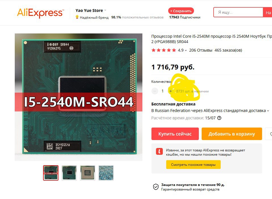Add item to wishlist heart icon
The height and width of the screenshot is (199, 272).
click(x=269, y=134)
